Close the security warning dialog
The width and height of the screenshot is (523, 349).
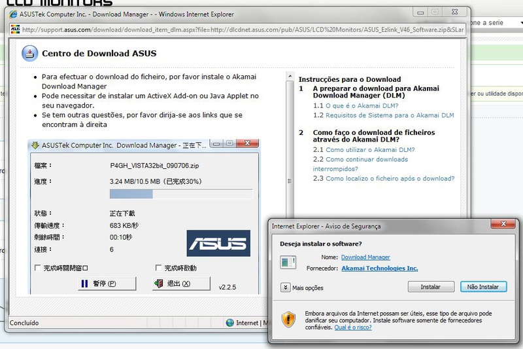(x=504, y=224)
